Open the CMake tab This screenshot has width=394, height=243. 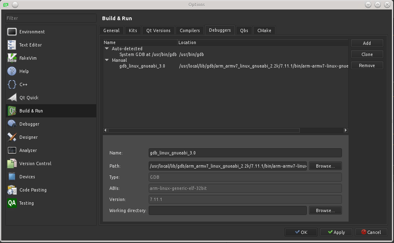tap(264, 30)
